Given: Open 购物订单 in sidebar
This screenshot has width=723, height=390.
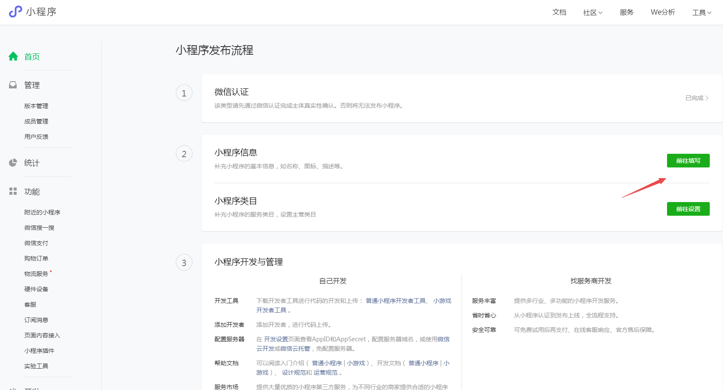Looking at the screenshot, I should [36, 258].
